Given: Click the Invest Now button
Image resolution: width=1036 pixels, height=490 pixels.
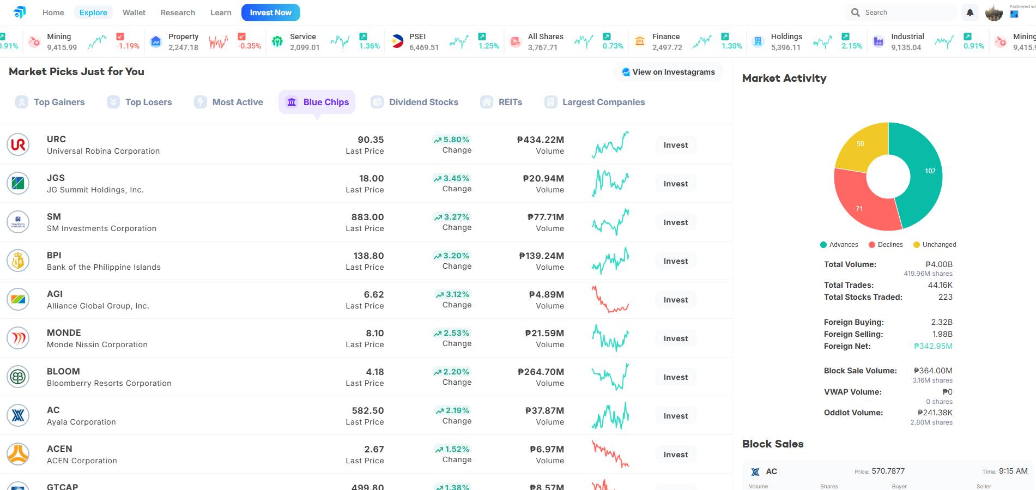Looking at the screenshot, I should click(271, 13).
